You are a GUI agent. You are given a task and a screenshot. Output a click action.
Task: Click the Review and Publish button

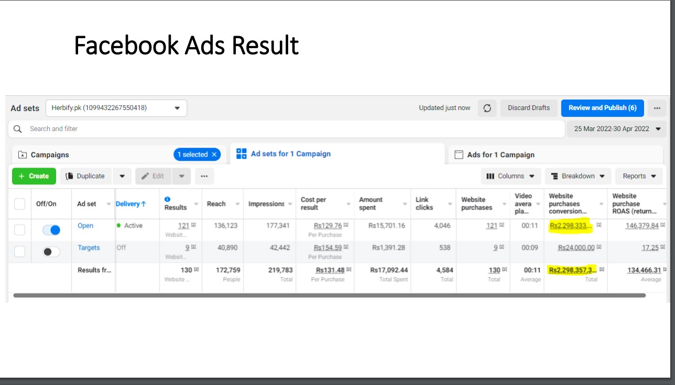pyautogui.click(x=602, y=108)
